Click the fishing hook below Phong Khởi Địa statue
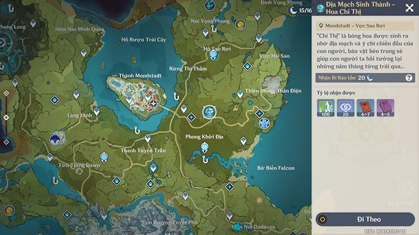 (x=204, y=159)
